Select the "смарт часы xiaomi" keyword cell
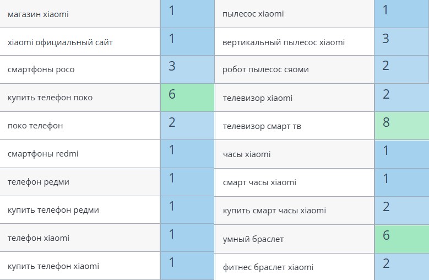The width and height of the screenshot is (429, 280). 259,182
